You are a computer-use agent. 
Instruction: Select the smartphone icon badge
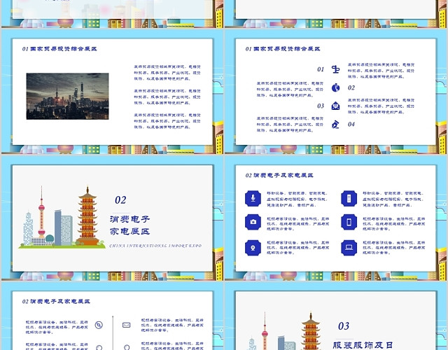349,222
